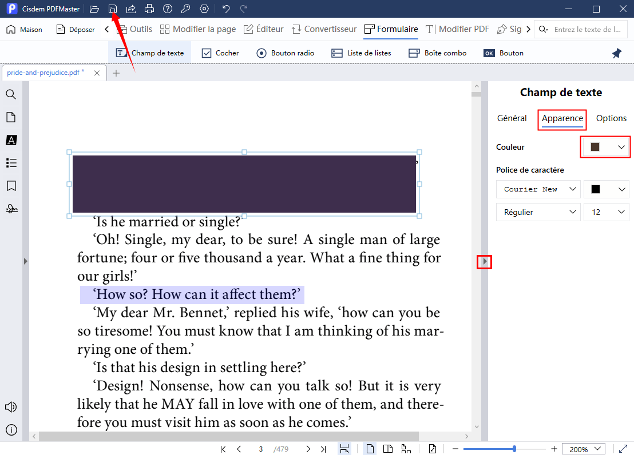Open the font color black swatch dropdown
Screen dimensions: 634x455
[x=606, y=189]
